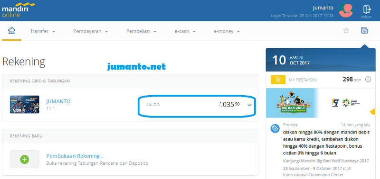Click the 298 poin value
380x179 pixels.
tap(352, 79)
